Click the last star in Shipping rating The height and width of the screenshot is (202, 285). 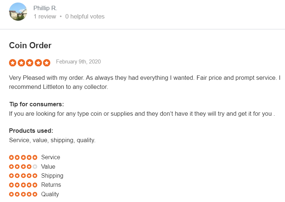pyautogui.click(x=35, y=176)
